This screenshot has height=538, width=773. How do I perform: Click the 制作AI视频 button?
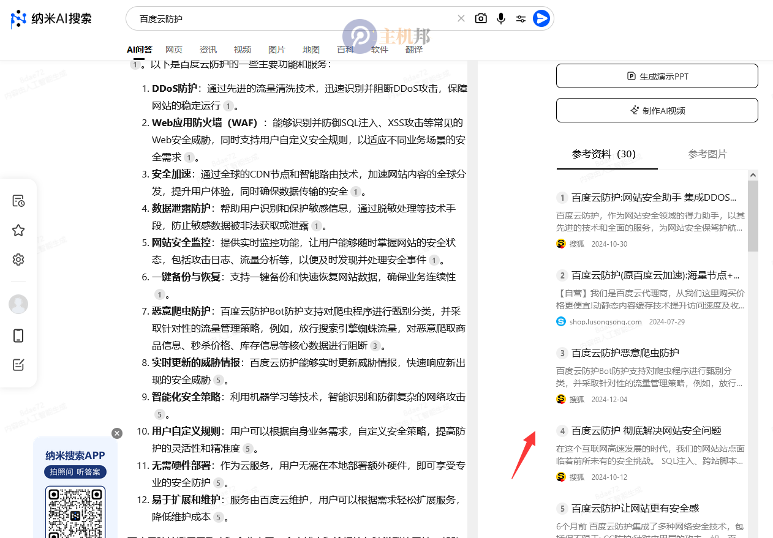(x=657, y=110)
